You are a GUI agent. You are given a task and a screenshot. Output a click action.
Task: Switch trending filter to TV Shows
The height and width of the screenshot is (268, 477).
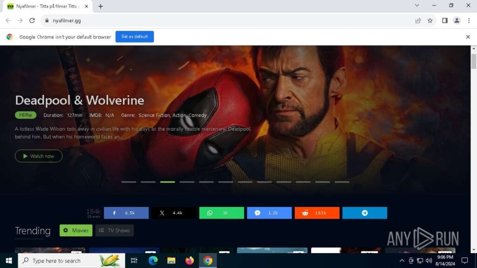click(x=114, y=230)
